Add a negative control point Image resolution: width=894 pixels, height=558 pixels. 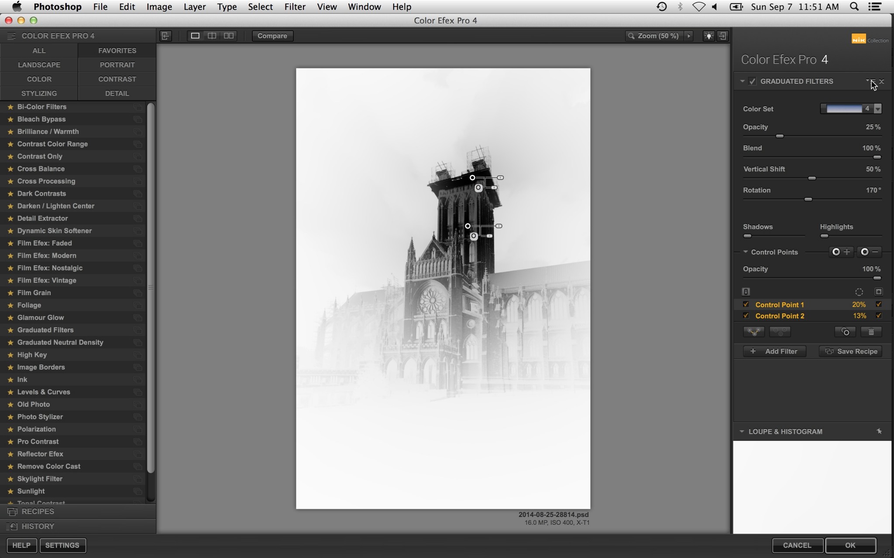[x=869, y=252]
